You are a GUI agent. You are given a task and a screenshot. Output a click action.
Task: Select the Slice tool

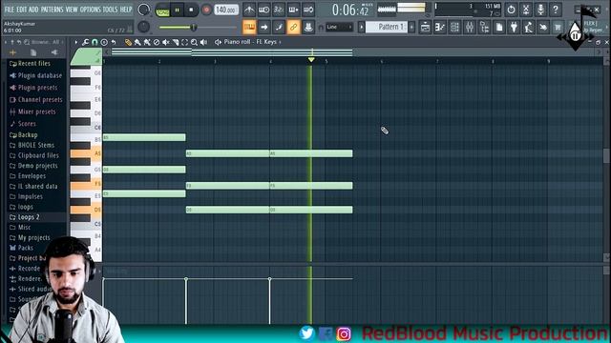coord(176,42)
